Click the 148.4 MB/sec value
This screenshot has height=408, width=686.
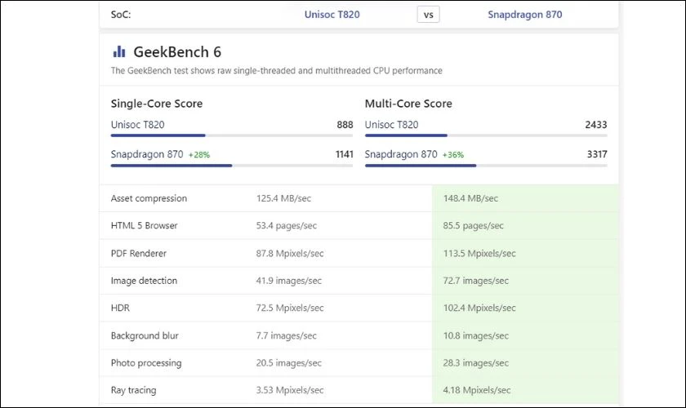(x=470, y=198)
